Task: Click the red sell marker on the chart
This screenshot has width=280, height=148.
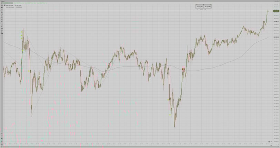Action: pyautogui.click(x=183, y=69)
